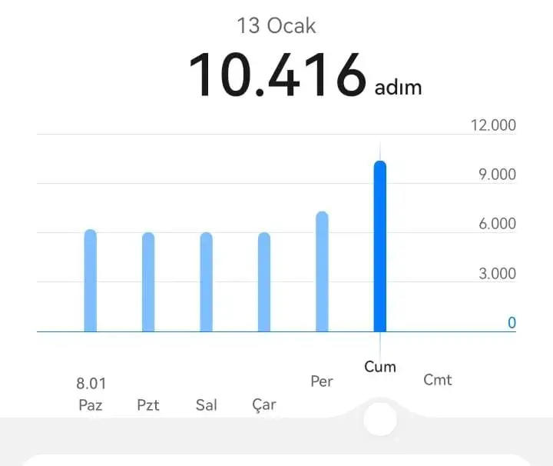Tap the 9.000 axis label

tap(498, 175)
